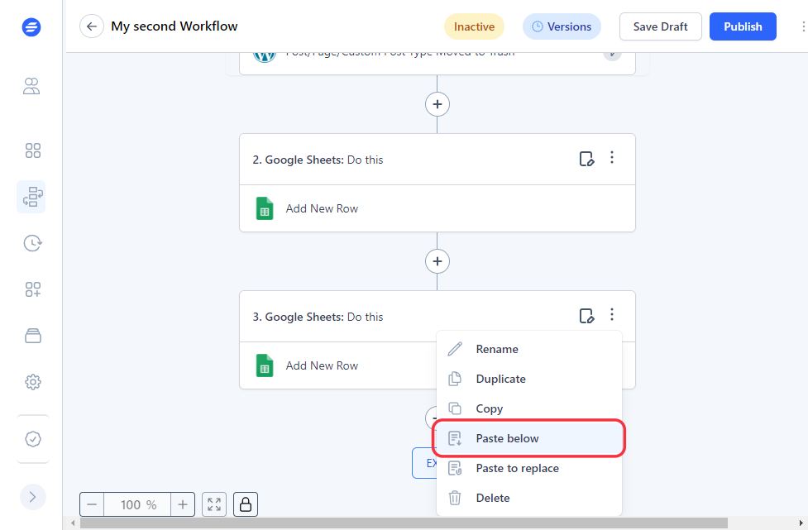The width and height of the screenshot is (808, 530).
Task: Open the People icon in the left sidebar
Action: point(31,86)
